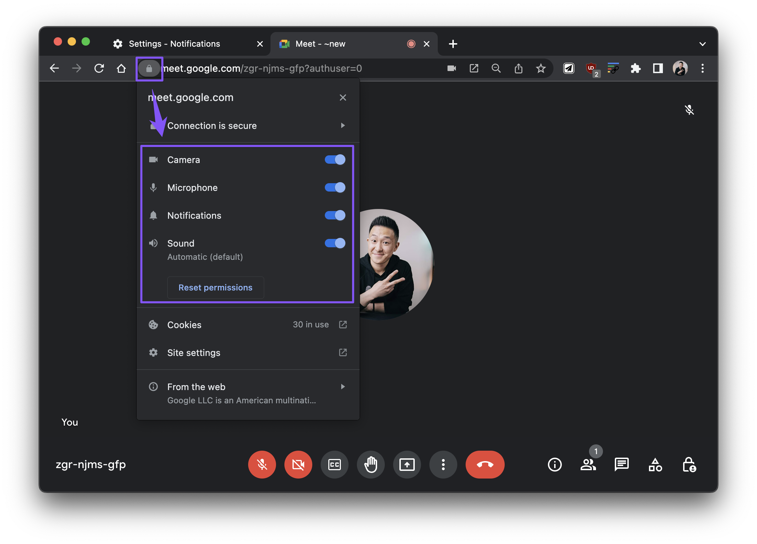Open the in-call chat messages
The height and width of the screenshot is (544, 757).
[x=621, y=465]
